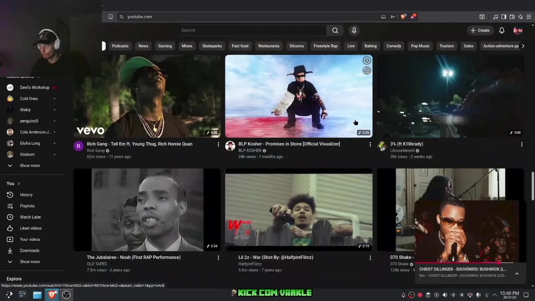Viewport: 535px width, 301px height.
Task: Toggle the browser sidebar panel icon
Action: 504,17
